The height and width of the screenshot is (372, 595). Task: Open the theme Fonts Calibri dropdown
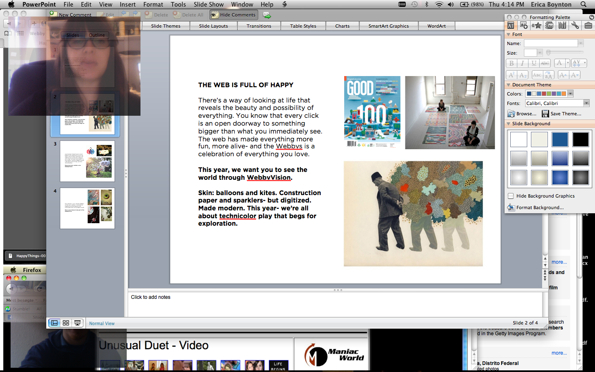tap(586, 103)
